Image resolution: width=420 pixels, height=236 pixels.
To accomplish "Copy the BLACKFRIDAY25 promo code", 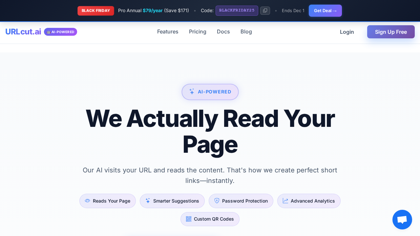I will 265,10.
